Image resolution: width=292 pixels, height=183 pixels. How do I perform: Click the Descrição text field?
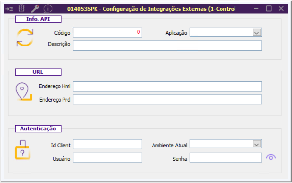click(167, 46)
